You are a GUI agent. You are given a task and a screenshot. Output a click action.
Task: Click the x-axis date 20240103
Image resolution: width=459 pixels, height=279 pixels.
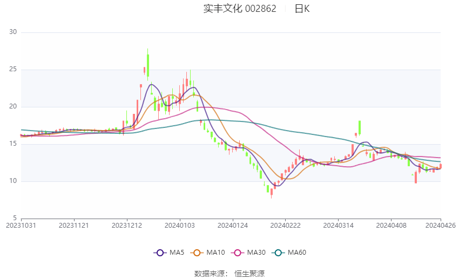[180, 226]
